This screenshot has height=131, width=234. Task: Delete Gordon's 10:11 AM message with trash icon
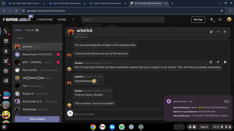[225, 62]
